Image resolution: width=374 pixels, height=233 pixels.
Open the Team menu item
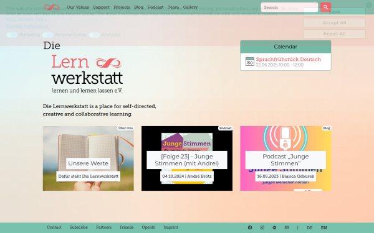click(173, 7)
